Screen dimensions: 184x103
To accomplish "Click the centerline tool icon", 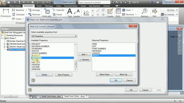I will click(x=98, y=10).
